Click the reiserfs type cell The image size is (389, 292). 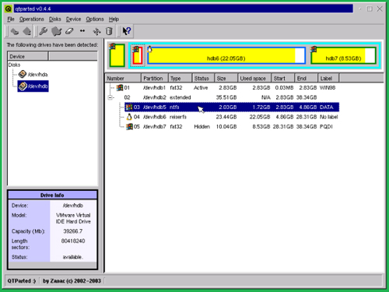click(x=178, y=117)
